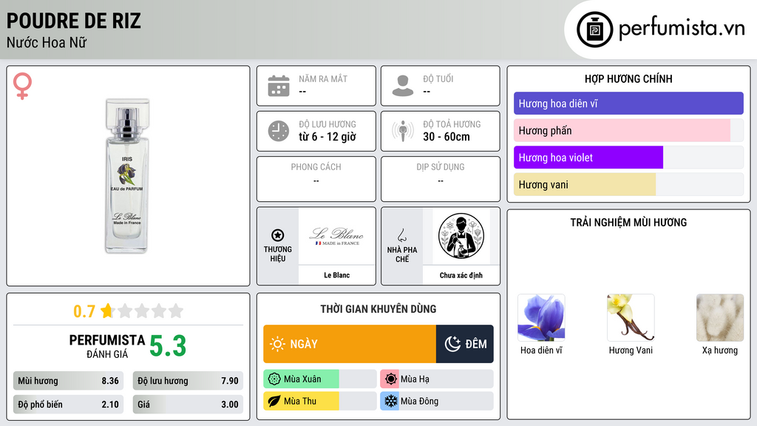Click the Mùi hương 8.36 score row
Screen dimensions: 757x426
coord(68,381)
